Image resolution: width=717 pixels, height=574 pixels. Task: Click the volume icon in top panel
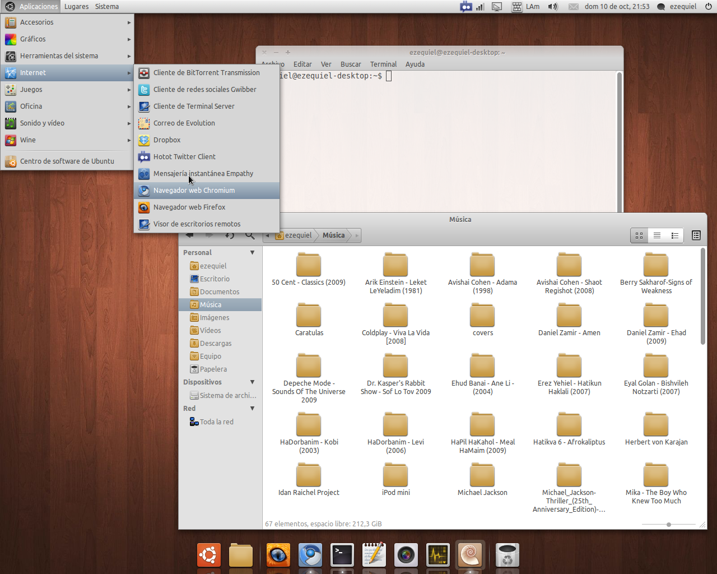553,7
